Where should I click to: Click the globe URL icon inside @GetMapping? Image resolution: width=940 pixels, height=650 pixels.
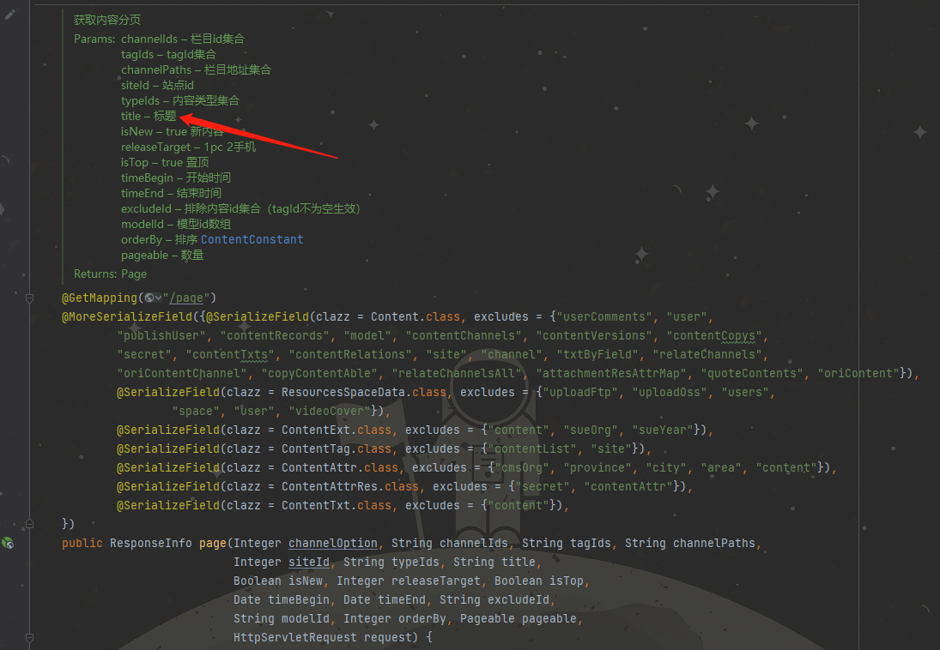click(149, 298)
